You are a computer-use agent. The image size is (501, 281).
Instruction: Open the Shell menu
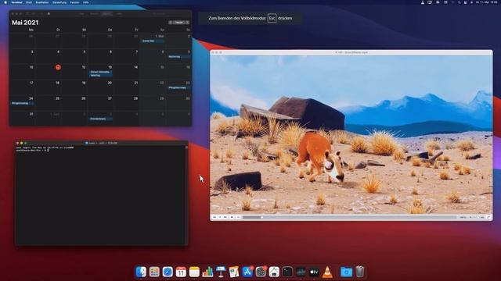click(29, 2)
